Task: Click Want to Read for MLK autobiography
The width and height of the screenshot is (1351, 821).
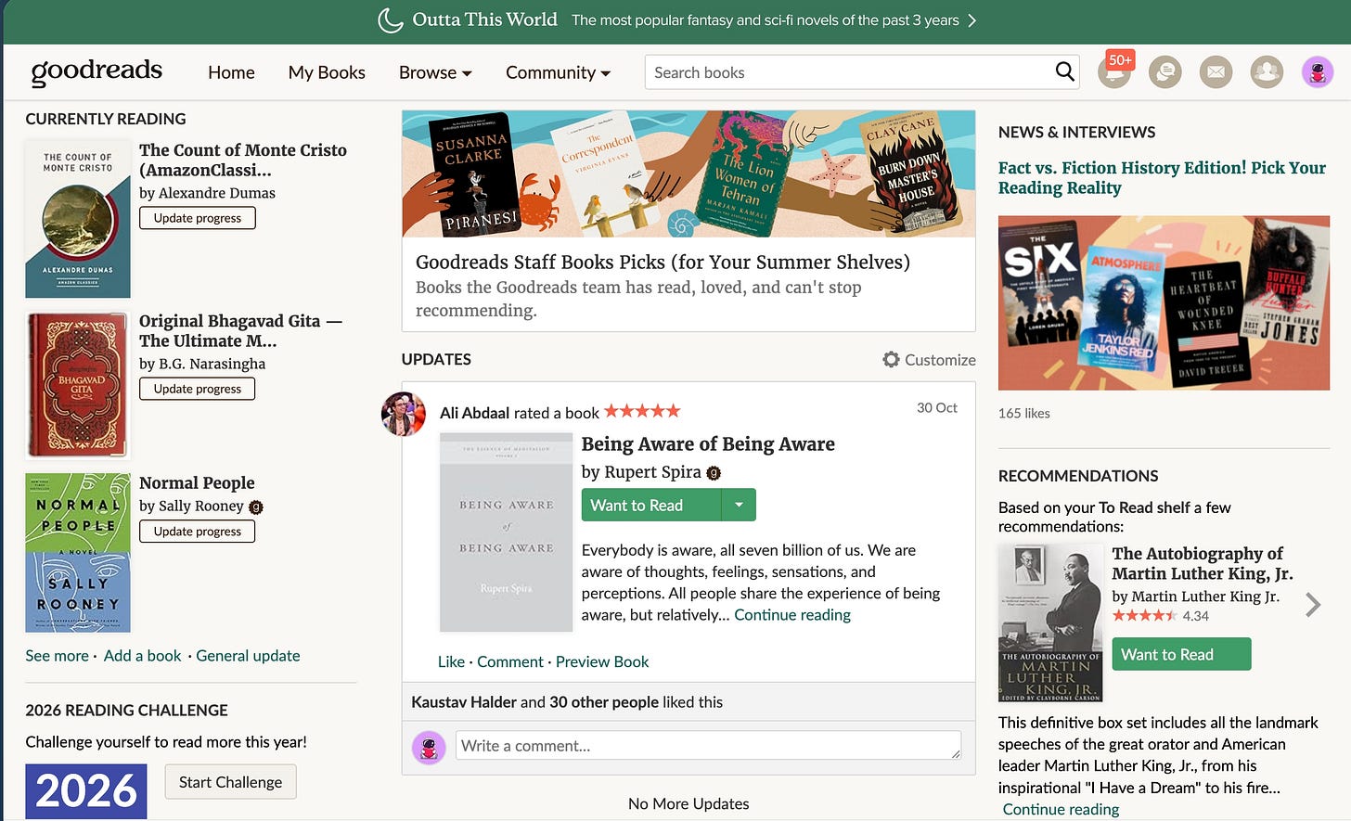Action: [x=1181, y=654]
